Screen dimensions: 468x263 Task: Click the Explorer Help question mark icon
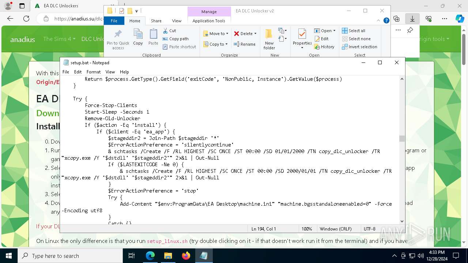tap(386, 21)
